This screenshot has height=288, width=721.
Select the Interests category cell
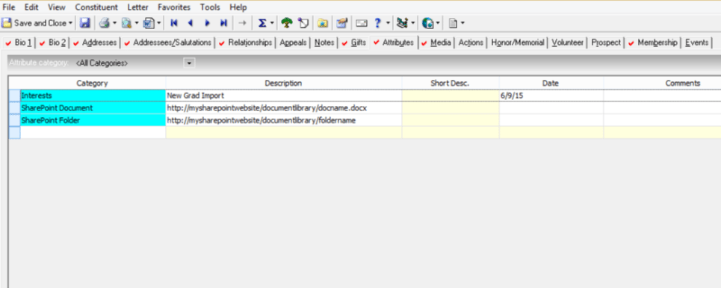coord(93,96)
